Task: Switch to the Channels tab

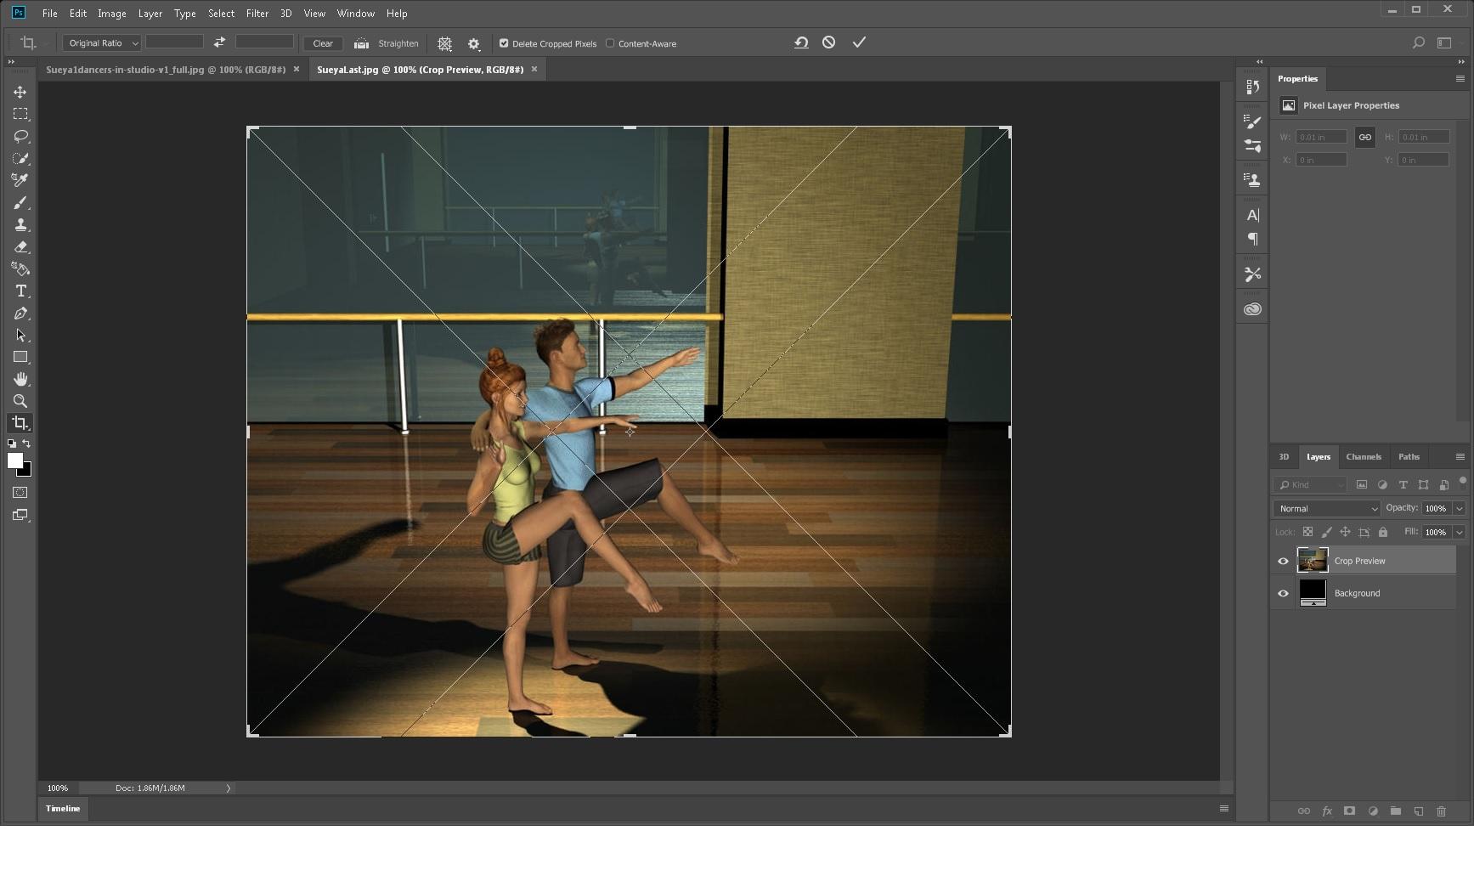Action: pyautogui.click(x=1363, y=457)
